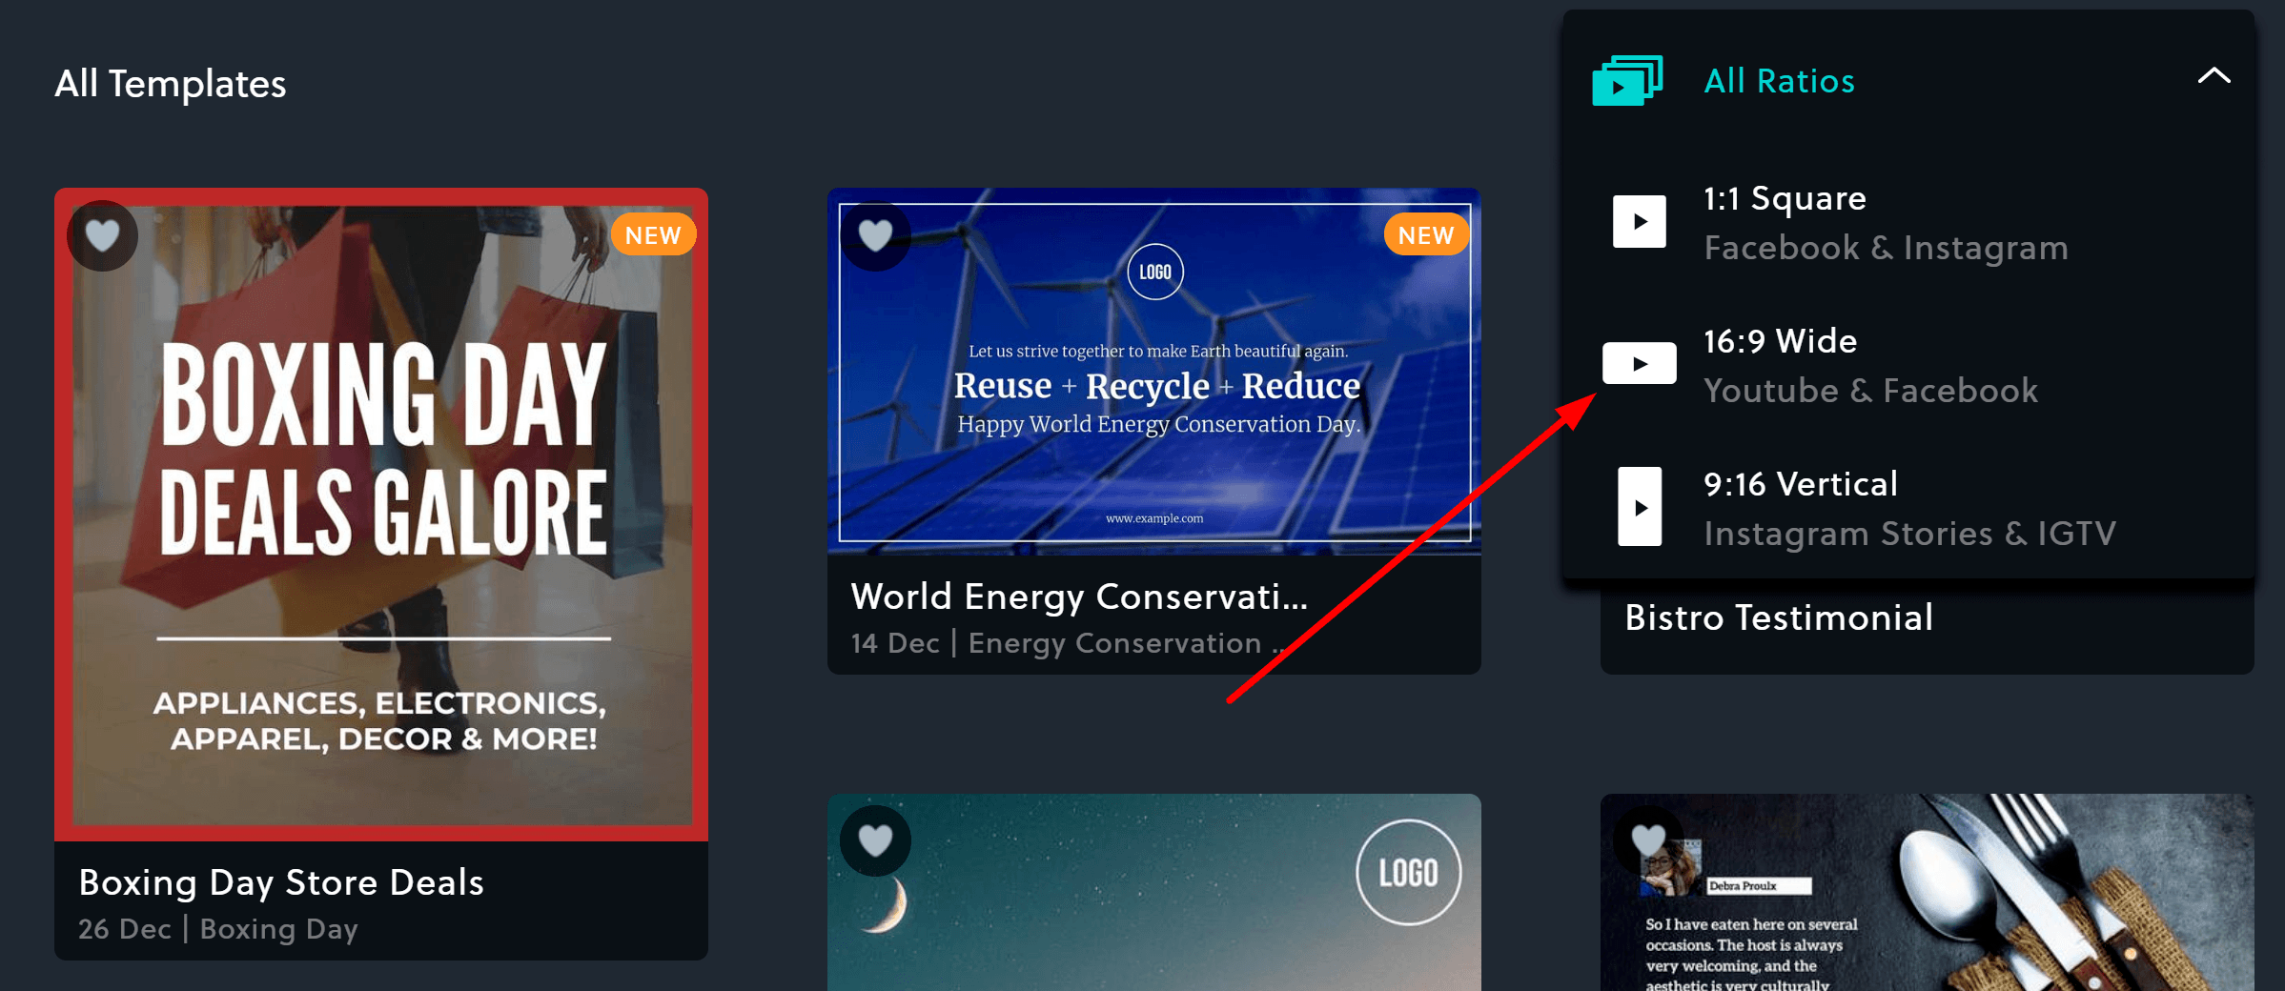Viewport: 2285px width, 991px height.
Task: Click the 9:16 Vertical play icon
Action: coord(1640,507)
